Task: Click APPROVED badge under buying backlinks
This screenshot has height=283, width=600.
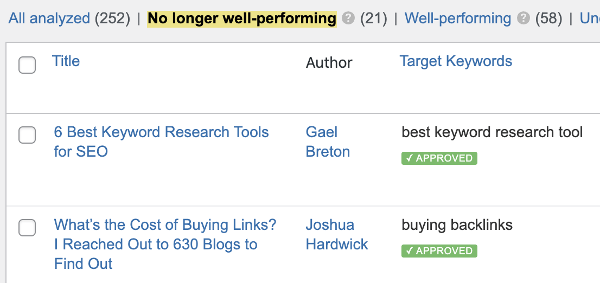Action: coord(439,251)
